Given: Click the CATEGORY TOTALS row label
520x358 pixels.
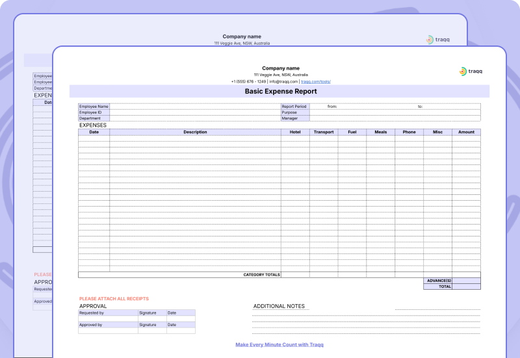Looking at the screenshot, I should 262,275.
